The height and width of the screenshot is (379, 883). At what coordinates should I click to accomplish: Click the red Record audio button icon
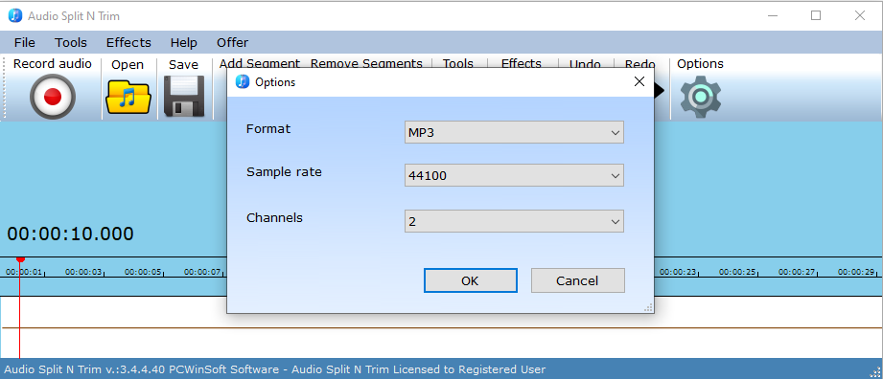53,97
